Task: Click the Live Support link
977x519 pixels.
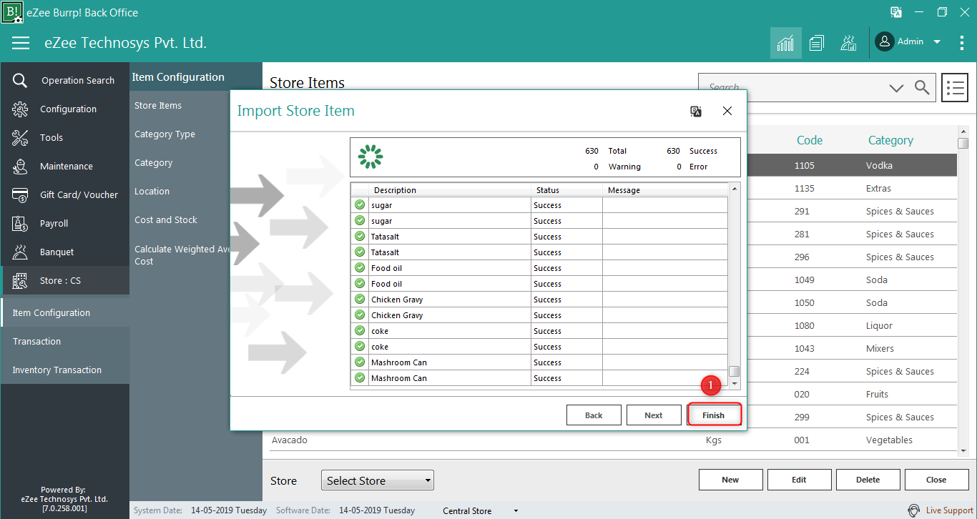Action: click(x=949, y=510)
